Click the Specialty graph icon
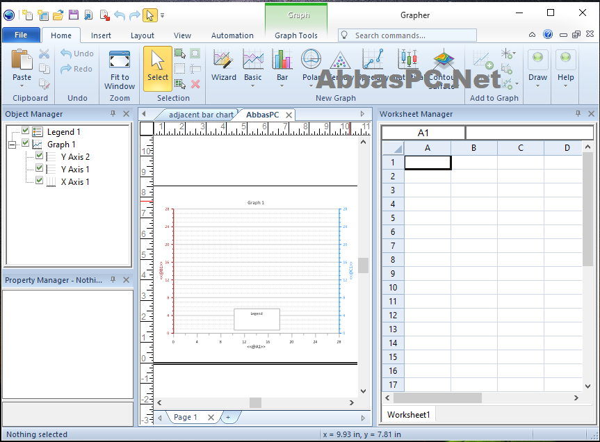600x442 pixels. pyautogui.click(x=373, y=59)
